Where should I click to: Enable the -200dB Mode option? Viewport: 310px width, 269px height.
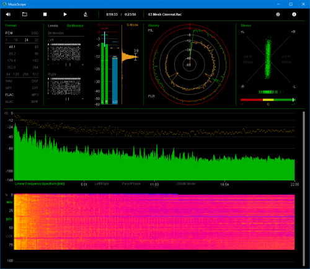tap(185, 183)
